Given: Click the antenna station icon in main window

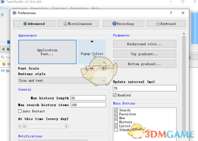Looking at the screenshot, I should (x=3, y=71).
